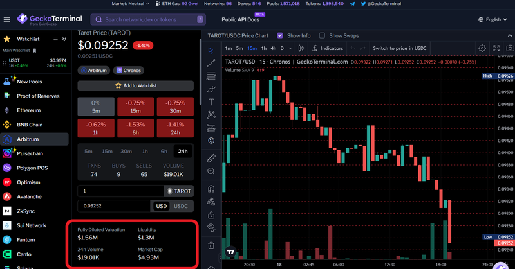Click the remove drawings trash icon
Viewport: 515px width, 269px height.
(211, 245)
